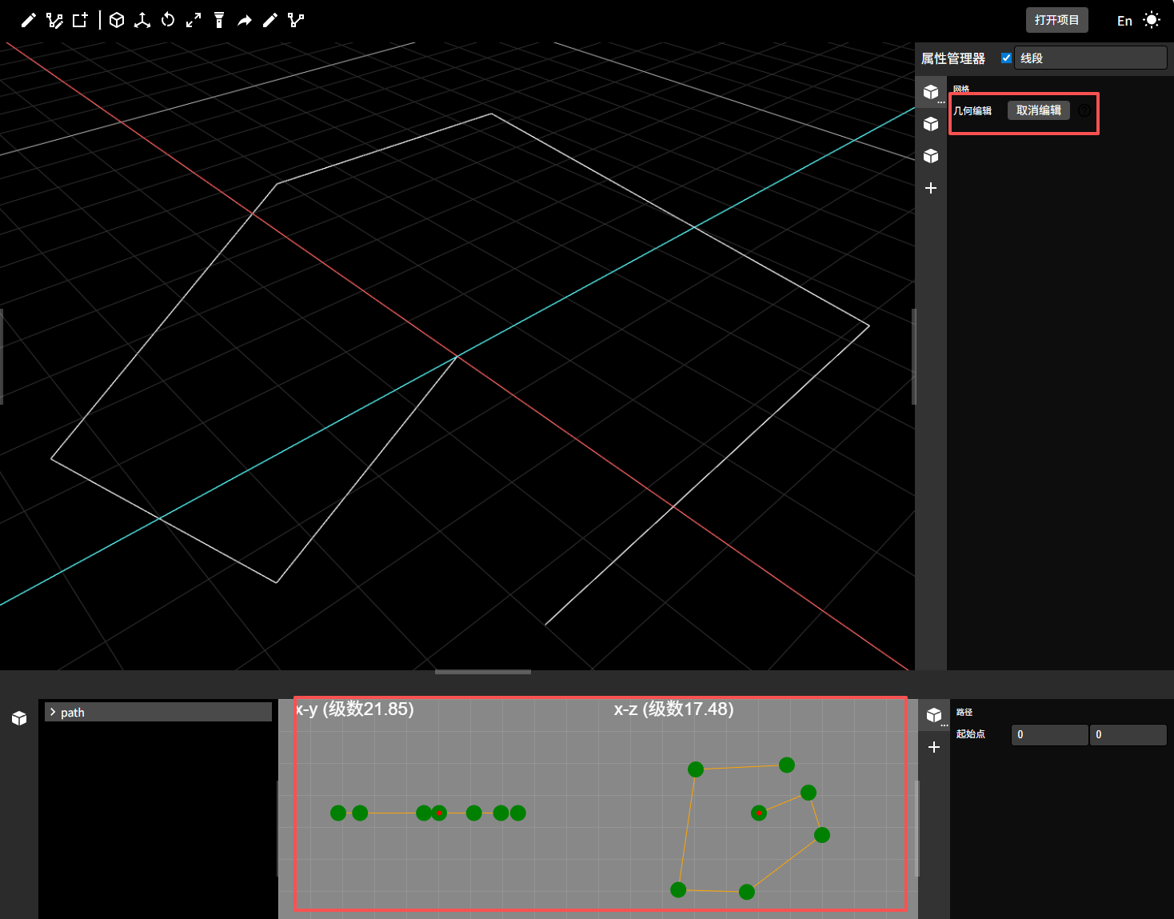Image resolution: width=1174 pixels, height=919 pixels.
Task: Click the 起始点 label
Action: [971, 734]
